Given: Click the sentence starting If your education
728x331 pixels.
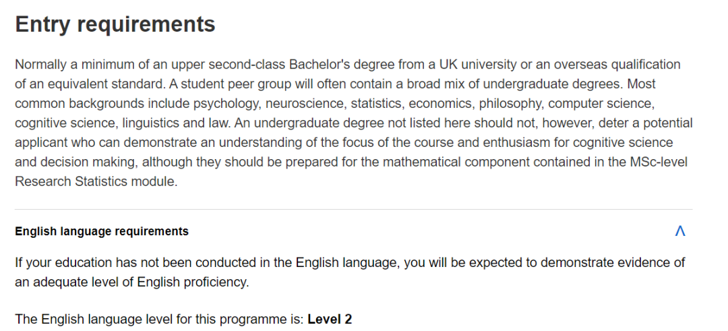Looking at the screenshot, I should pos(350,272).
